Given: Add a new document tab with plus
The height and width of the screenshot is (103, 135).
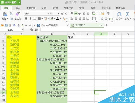Looking at the screenshot, I should click(x=106, y=25).
